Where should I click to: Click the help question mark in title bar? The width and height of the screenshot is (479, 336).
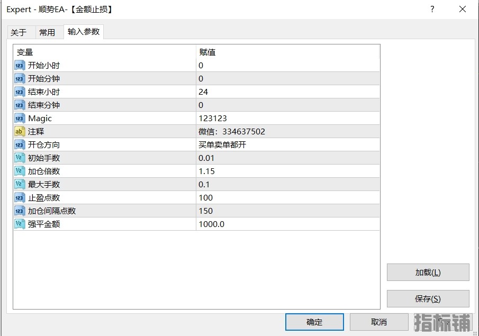click(432, 10)
